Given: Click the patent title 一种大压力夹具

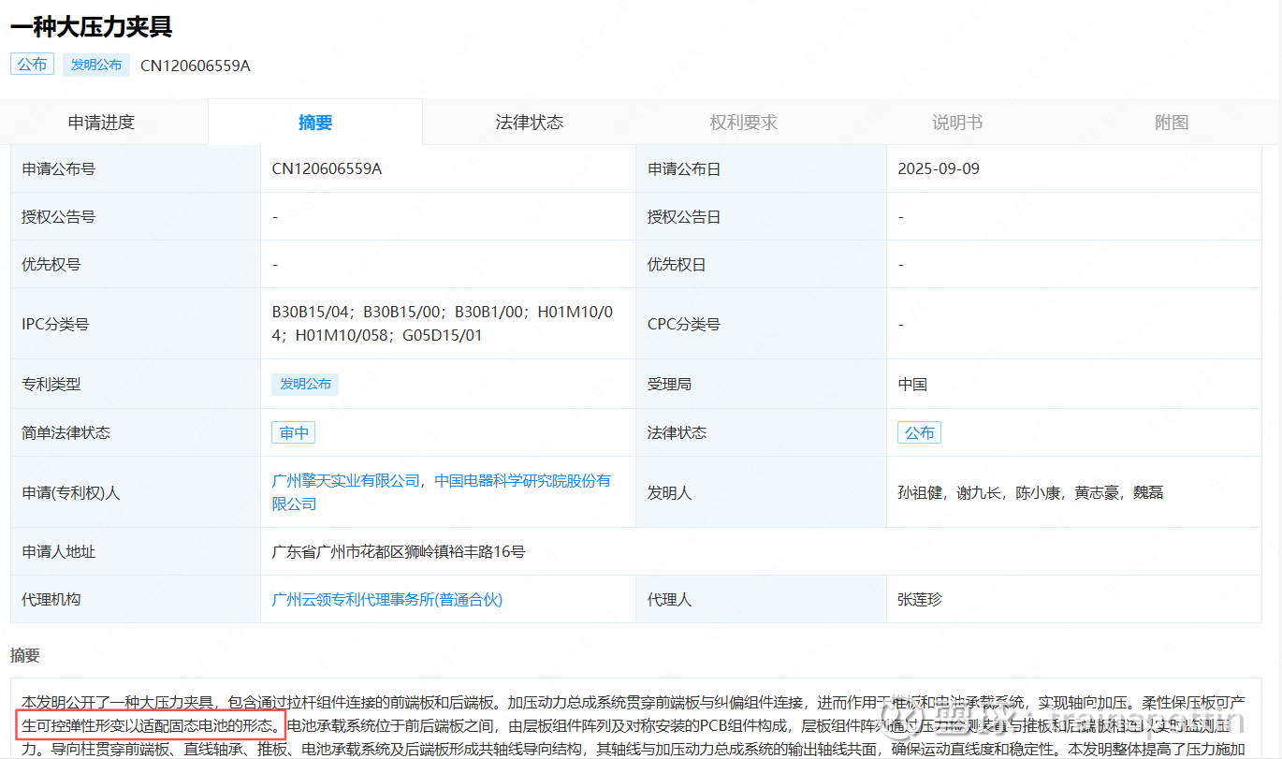Looking at the screenshot, I should click(92, 26).
